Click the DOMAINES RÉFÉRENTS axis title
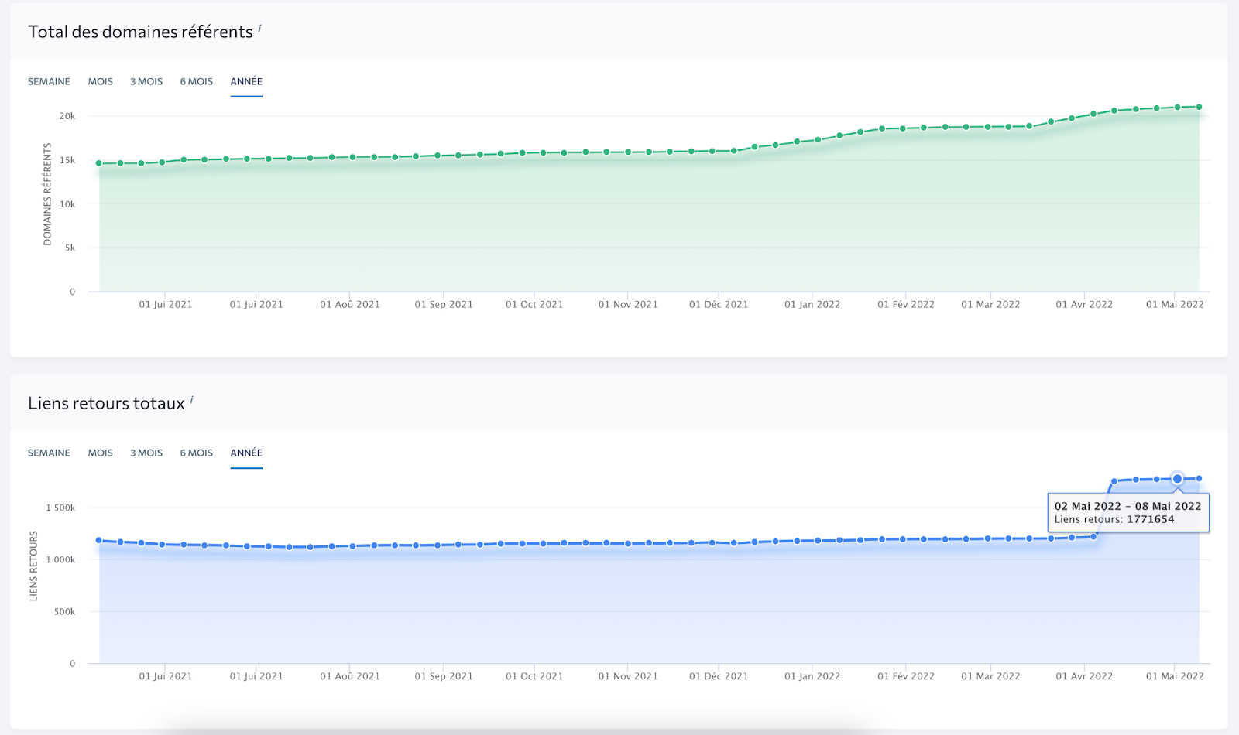This screenshot has width=1239, height=735. [x=47, y=194]
